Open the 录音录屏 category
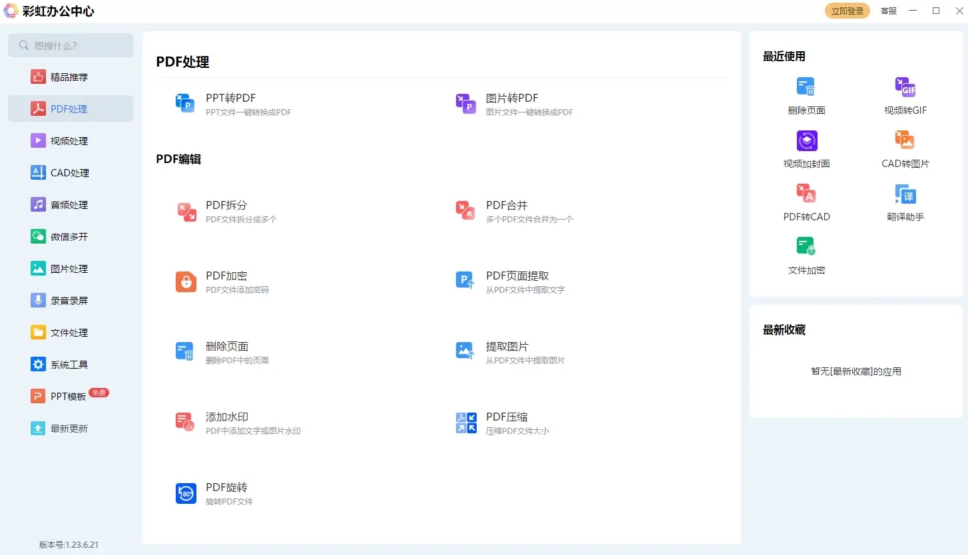The height and width of the screenshot is (555, 968). click(71, 301)
